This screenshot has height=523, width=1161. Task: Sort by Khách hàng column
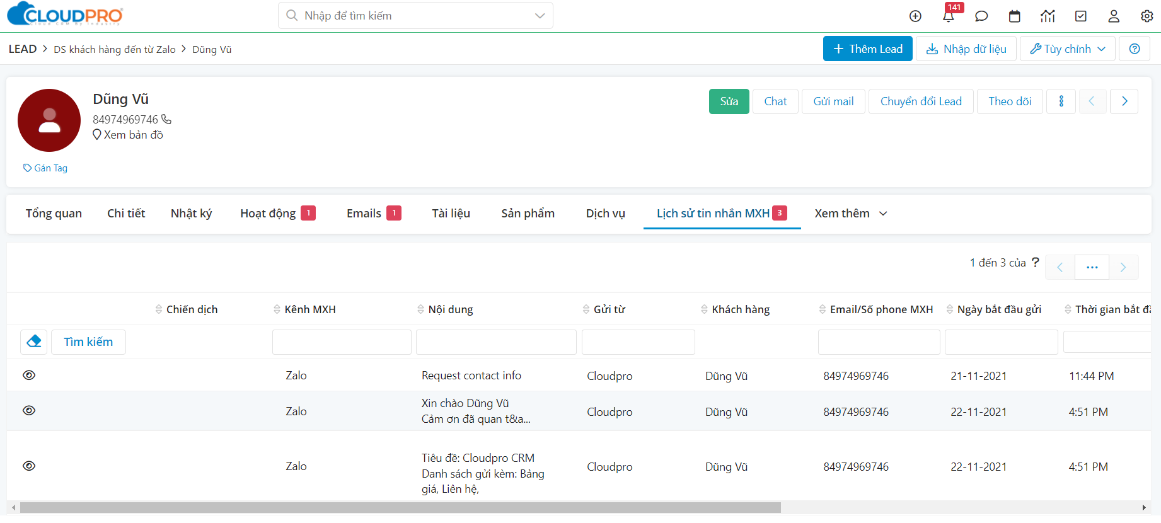pyautogui.click(x=735, y=309)
